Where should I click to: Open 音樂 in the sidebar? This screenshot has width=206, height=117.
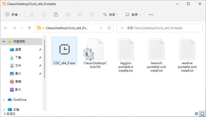[x=18, y=82]
